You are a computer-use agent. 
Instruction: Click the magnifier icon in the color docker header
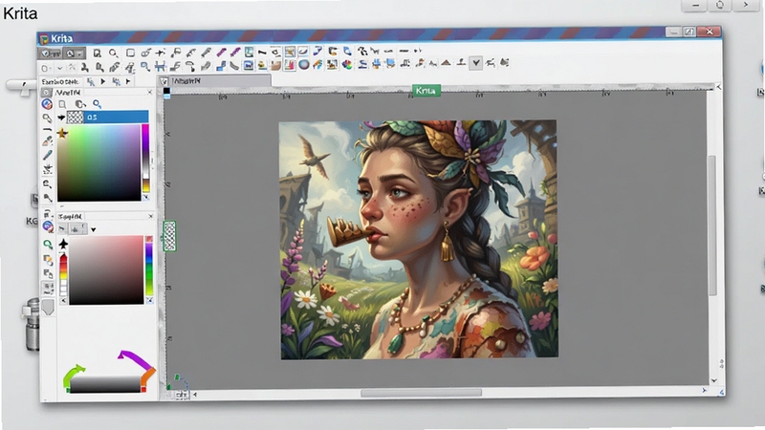98,104
